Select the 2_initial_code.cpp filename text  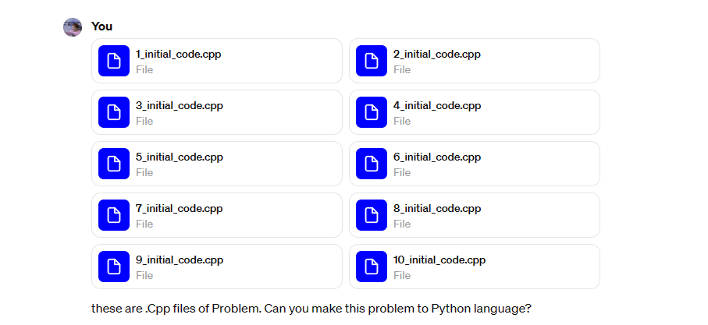pyautogui.click(x=436, y=54)
